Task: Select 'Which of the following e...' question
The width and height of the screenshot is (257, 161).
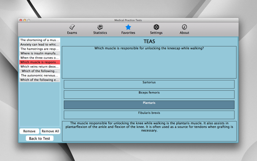Action: (x=40, y=80)
